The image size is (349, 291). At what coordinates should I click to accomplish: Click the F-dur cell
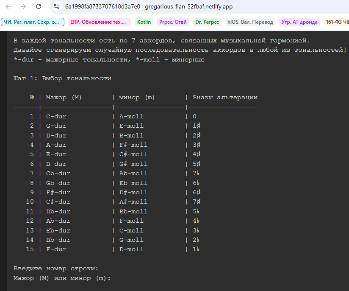point(56,249)
